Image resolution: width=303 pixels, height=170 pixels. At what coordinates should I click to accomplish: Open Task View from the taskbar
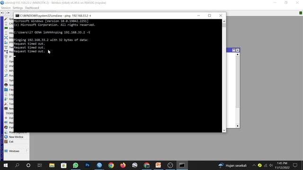coord(40,165)
